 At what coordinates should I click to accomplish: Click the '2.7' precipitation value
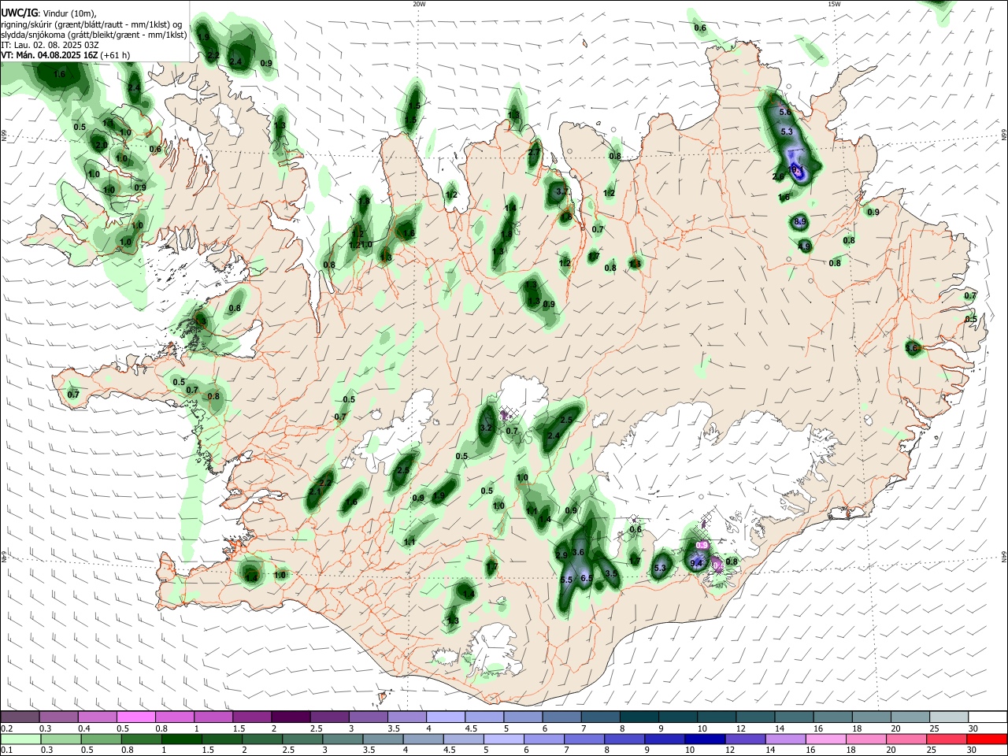click(x=534, y=153)
